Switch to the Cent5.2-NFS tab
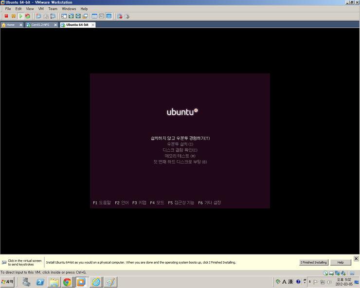 [40, 25]
